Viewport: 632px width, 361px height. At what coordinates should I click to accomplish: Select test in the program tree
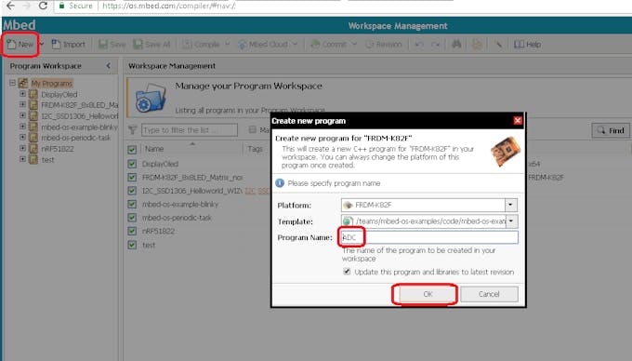[47, 160]
